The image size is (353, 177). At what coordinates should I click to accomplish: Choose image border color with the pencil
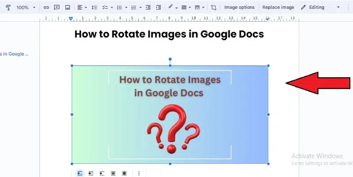(170, 7)
